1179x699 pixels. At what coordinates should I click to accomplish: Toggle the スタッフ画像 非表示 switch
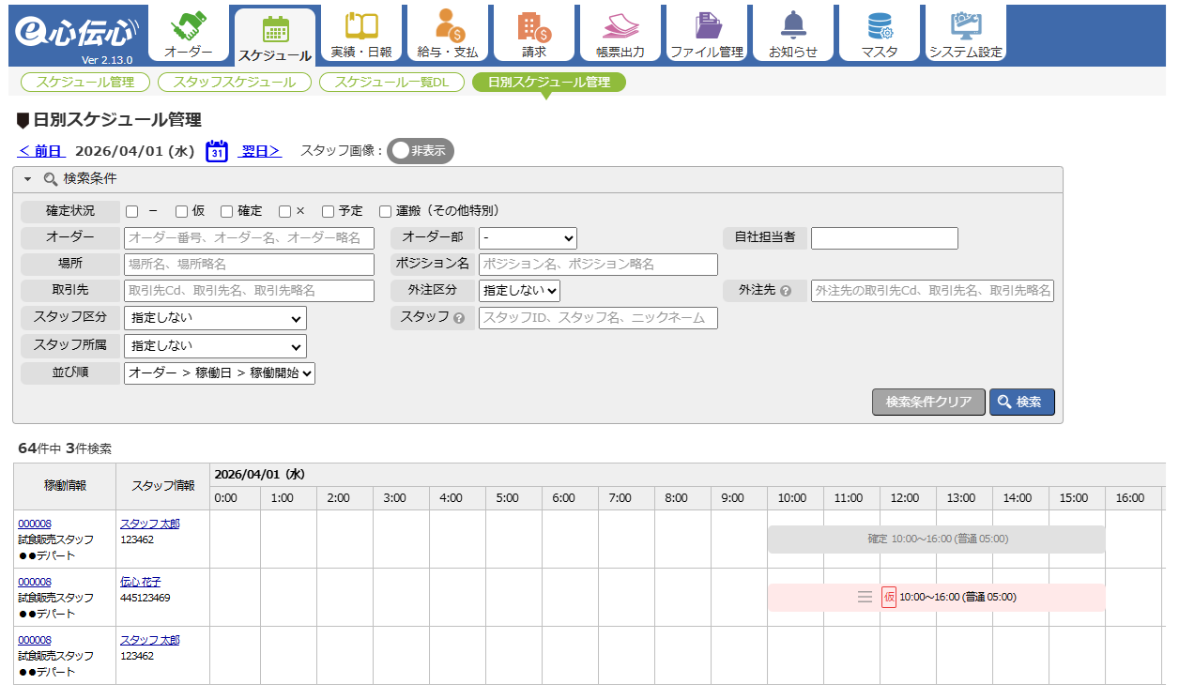(421, 151)
